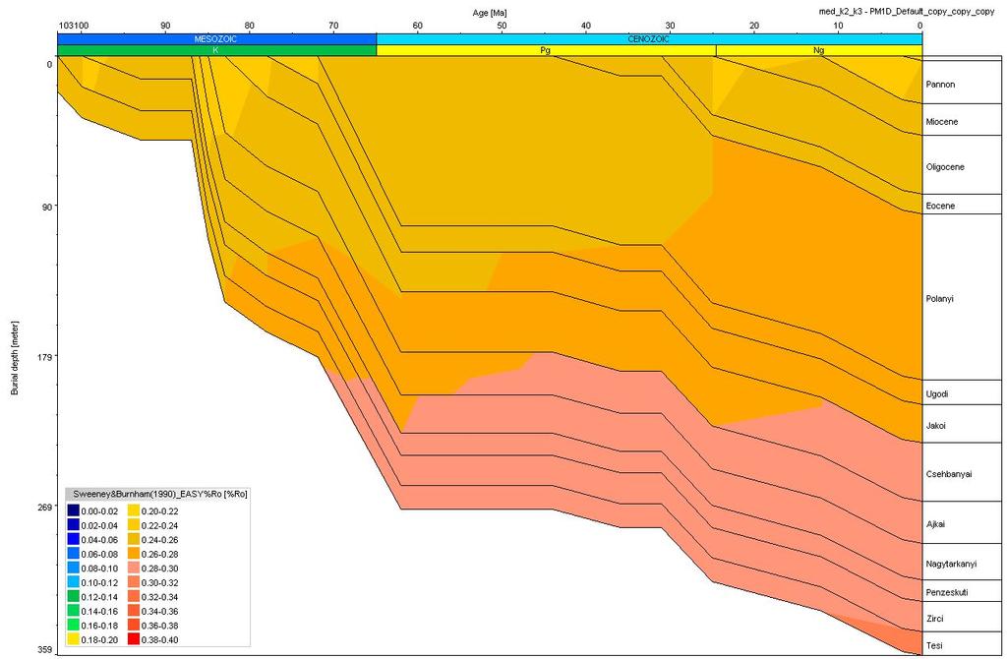
Task: Click the 0.08-0.10 legend color swatch
Action: (73, 569)
